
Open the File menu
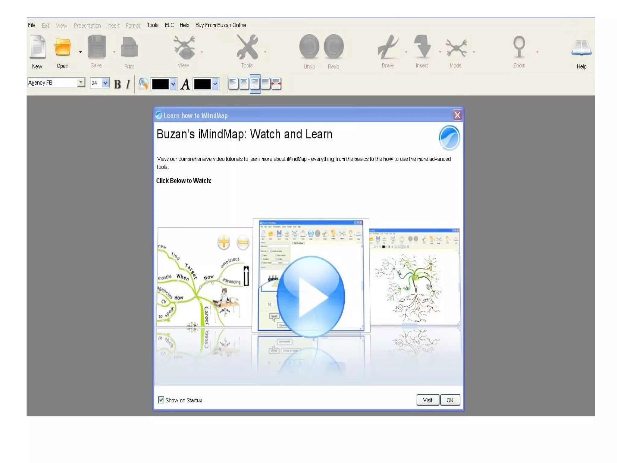[32, 25]
